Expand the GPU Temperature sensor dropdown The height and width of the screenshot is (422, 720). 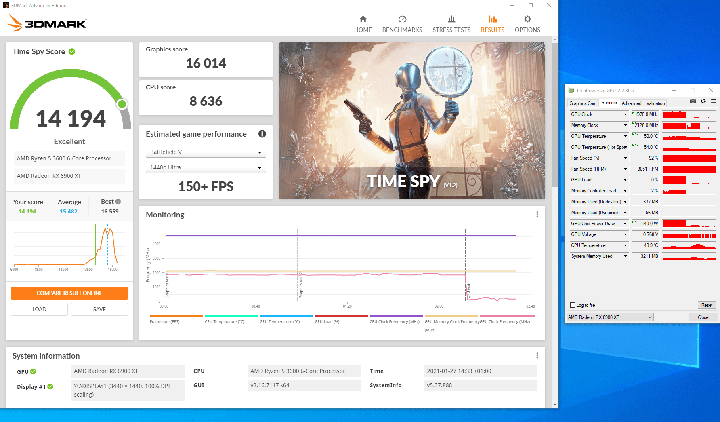(625, 136)
